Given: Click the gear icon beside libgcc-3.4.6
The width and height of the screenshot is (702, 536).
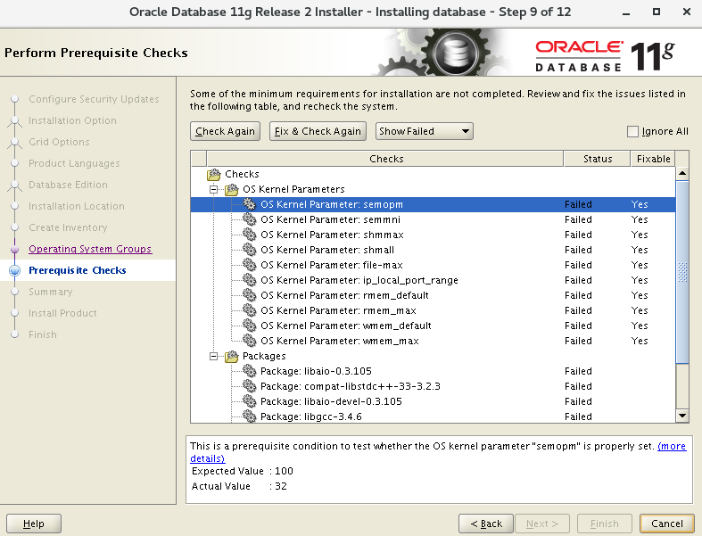Looking at the screenshot, I should coord(250,416).
